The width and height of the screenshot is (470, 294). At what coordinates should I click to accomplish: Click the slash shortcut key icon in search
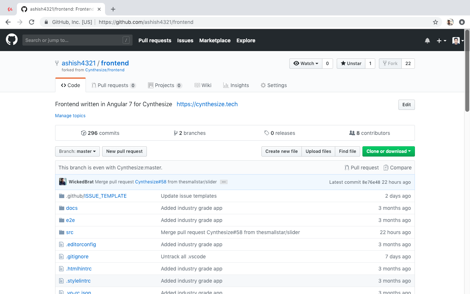(126, 40)
